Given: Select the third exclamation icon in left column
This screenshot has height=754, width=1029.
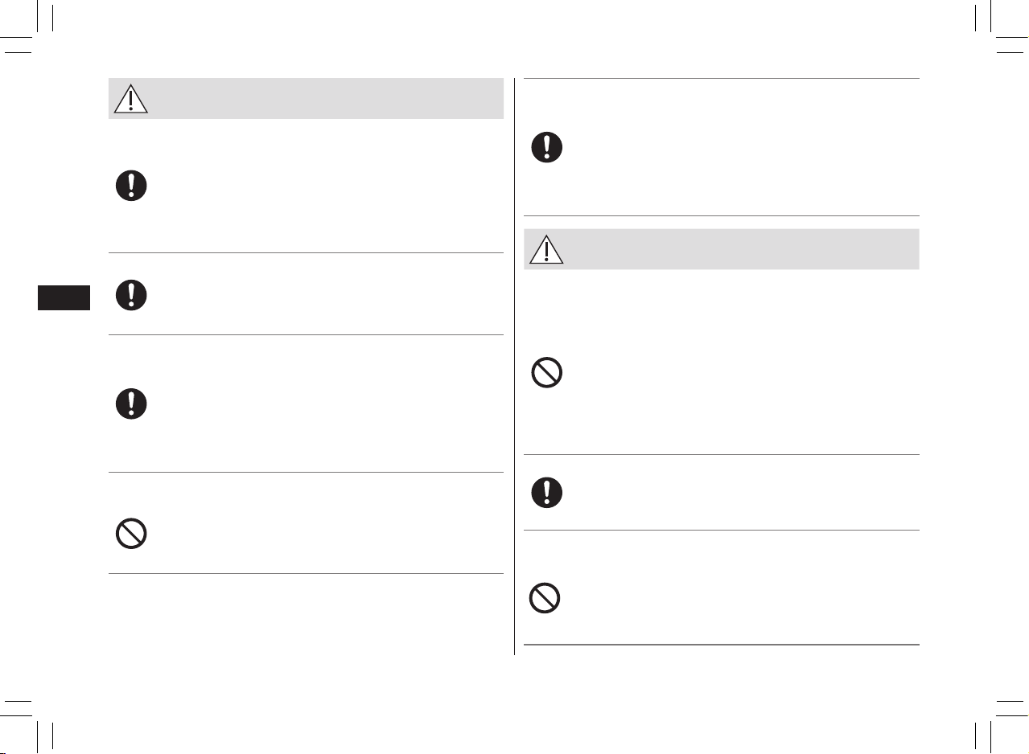Looking at the screenshot, I should (x=131, y=403).
